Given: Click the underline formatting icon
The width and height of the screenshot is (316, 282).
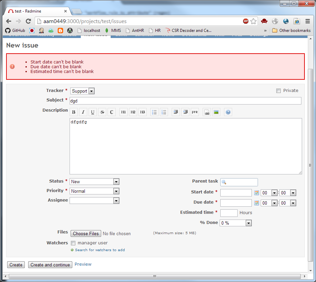Looking at the screenshot, I should pyautogui.click(x=93, y=112).
